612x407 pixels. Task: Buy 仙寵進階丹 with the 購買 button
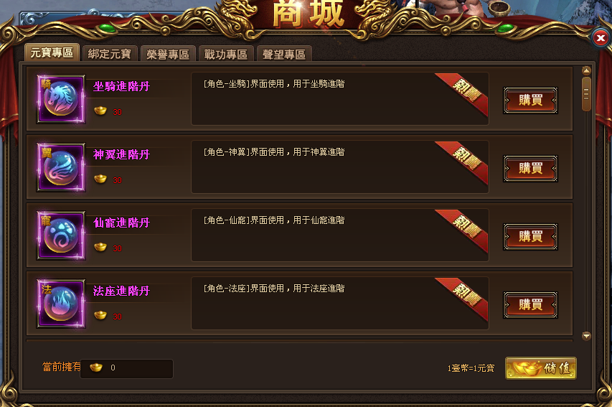(530, 236)
